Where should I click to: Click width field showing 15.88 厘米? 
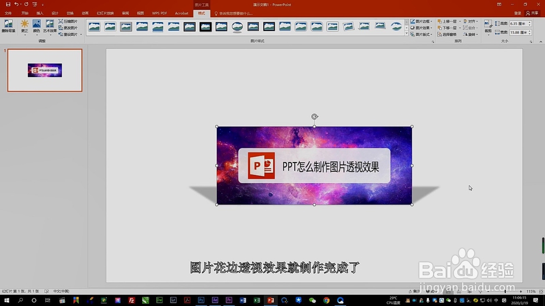click(518, 32)
